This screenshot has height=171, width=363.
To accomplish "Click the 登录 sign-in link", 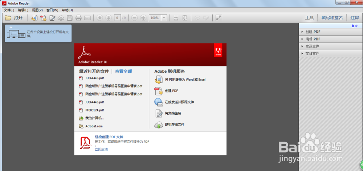I will 355,26.
